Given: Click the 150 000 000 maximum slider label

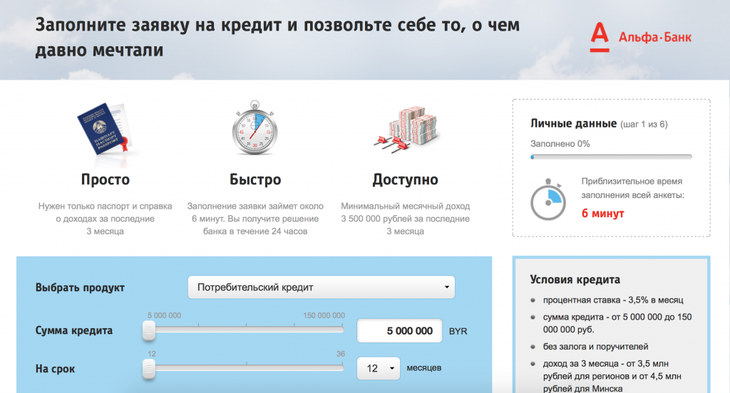Looking at the screenshot, I should click(324, 315).
